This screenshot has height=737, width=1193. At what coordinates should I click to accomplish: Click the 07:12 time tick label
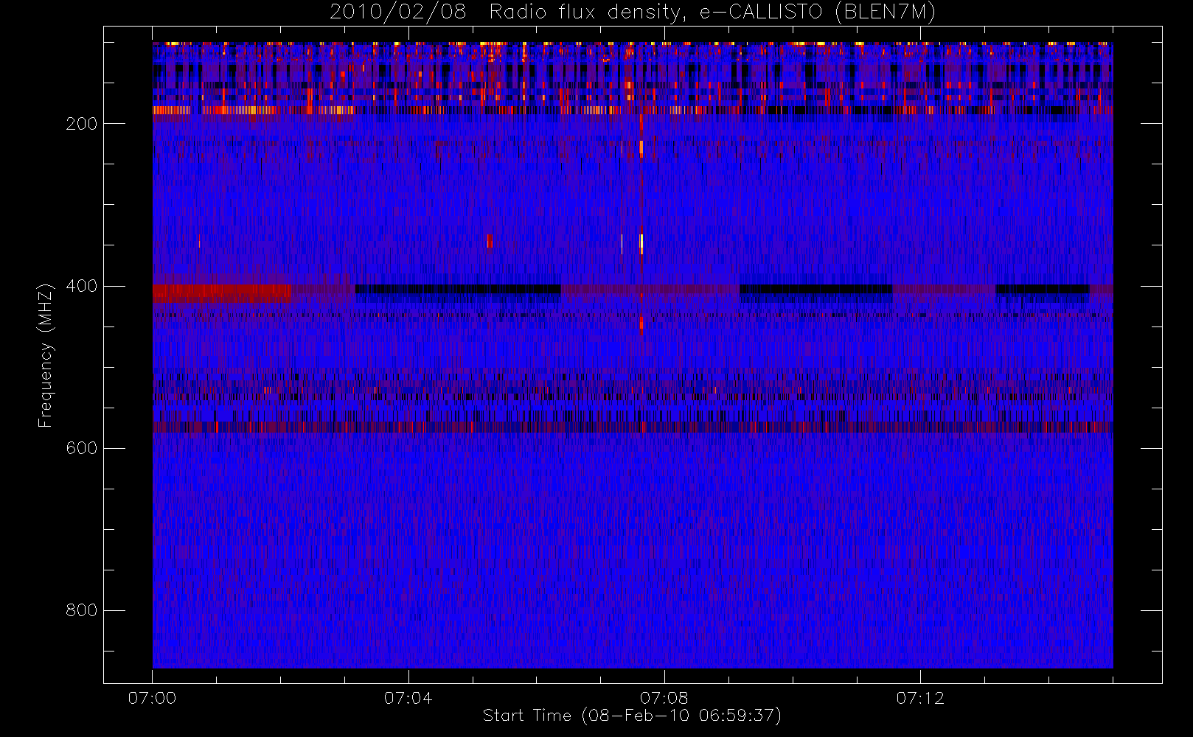(x=919, y=698)
